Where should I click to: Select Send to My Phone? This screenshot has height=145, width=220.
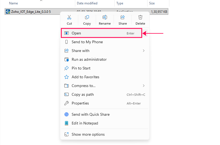[x=105, y=42]
